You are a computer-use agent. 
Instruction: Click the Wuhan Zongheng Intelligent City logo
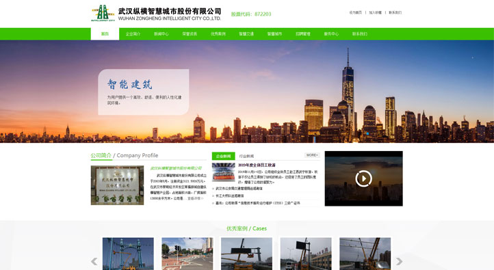(156, 14)
